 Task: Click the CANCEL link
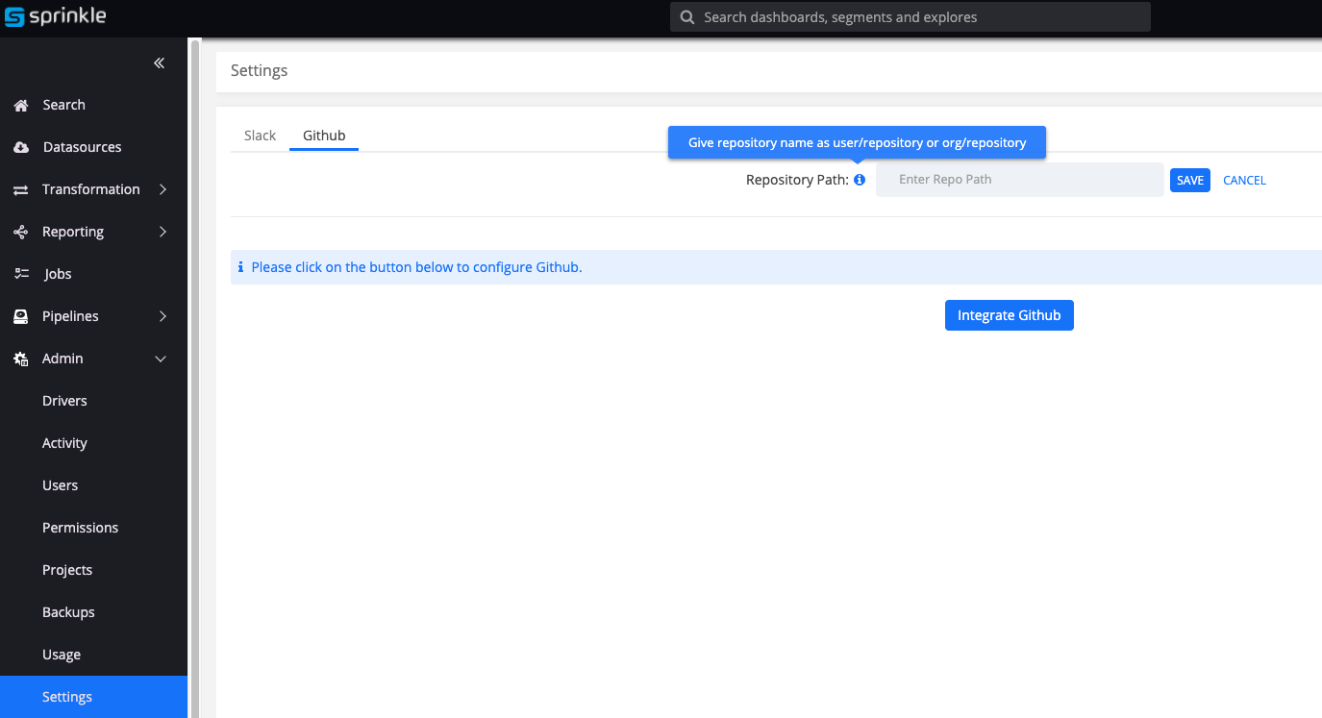tap(1244, 180)
